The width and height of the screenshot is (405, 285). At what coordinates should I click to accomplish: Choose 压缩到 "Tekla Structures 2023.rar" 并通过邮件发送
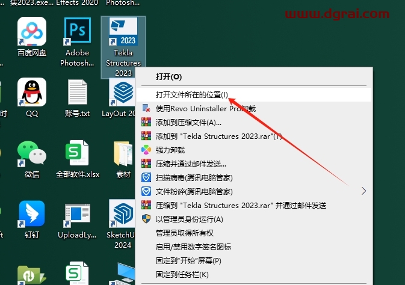pos(253,205)
